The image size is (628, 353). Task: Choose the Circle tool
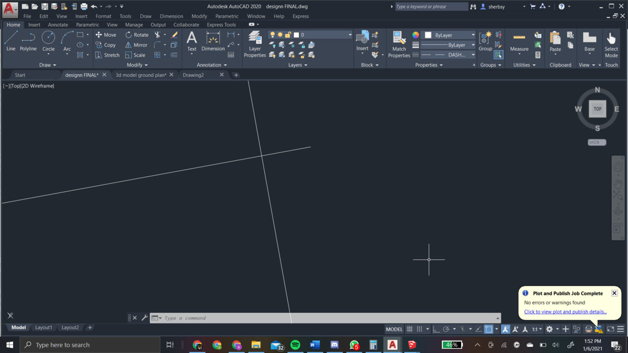pyautogui.click(x=48, y=41)
